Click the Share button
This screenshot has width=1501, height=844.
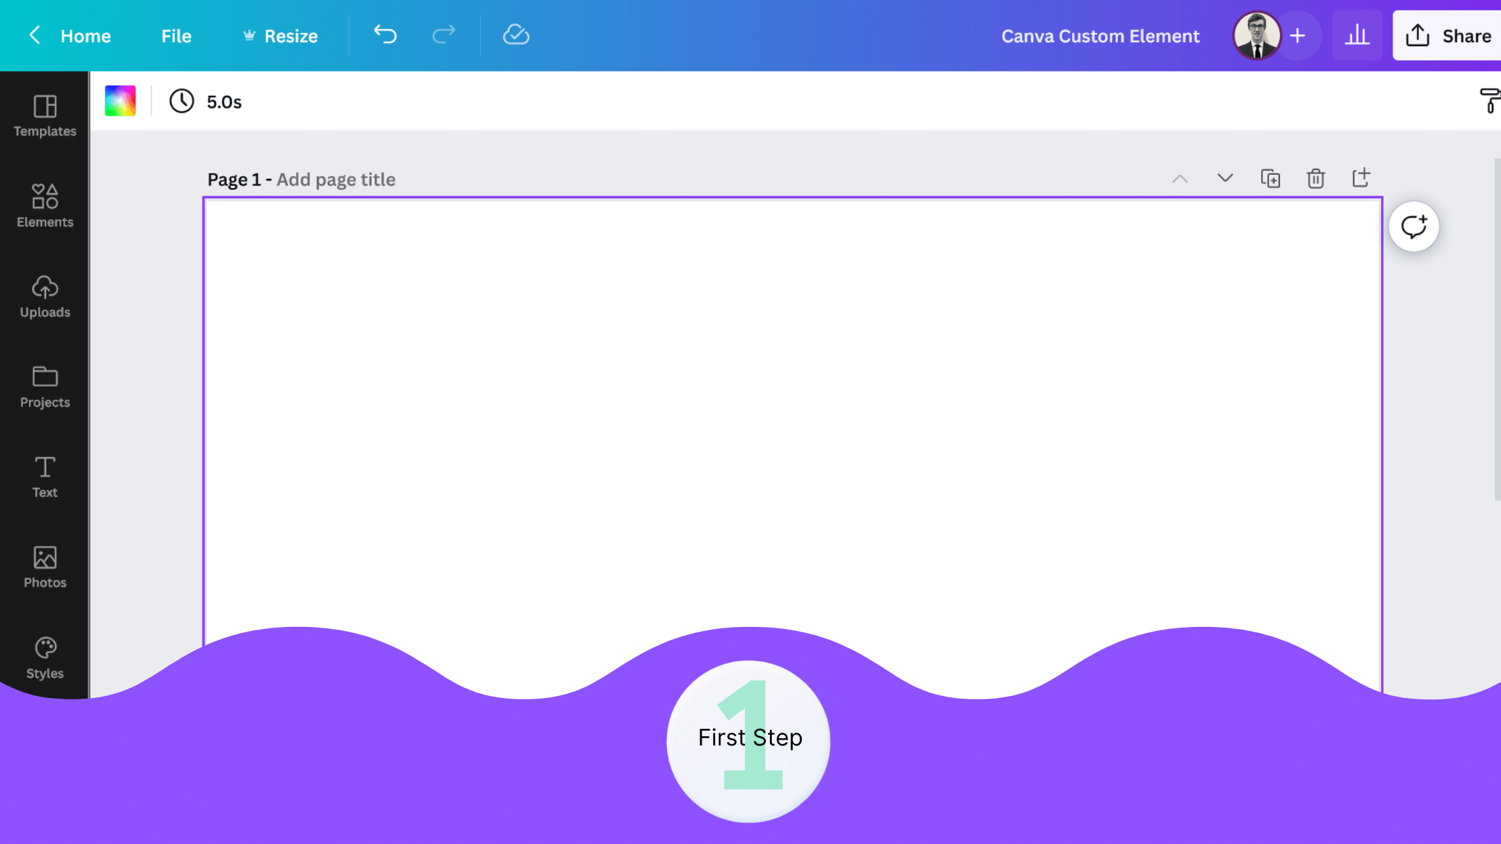1447,36
